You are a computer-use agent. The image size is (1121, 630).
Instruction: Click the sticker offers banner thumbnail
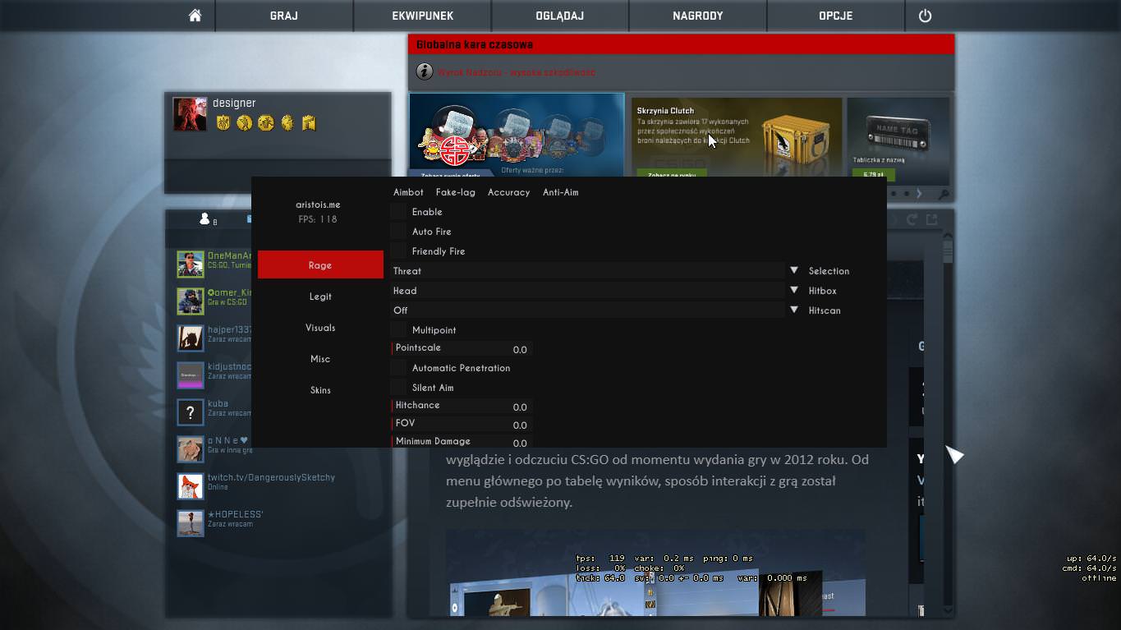click(517, 136)
